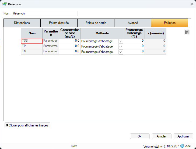This screenshot has width=196, height=149.
Task: Click the Volume total value 1072.207
Action: tap(173, 146)
